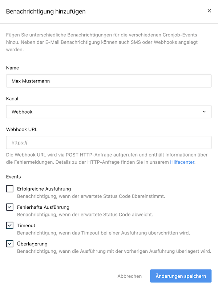Click the 'Benachrichtigung hinzufügen' dialog title
Screen dimensions: 218x289
[46, 11]
